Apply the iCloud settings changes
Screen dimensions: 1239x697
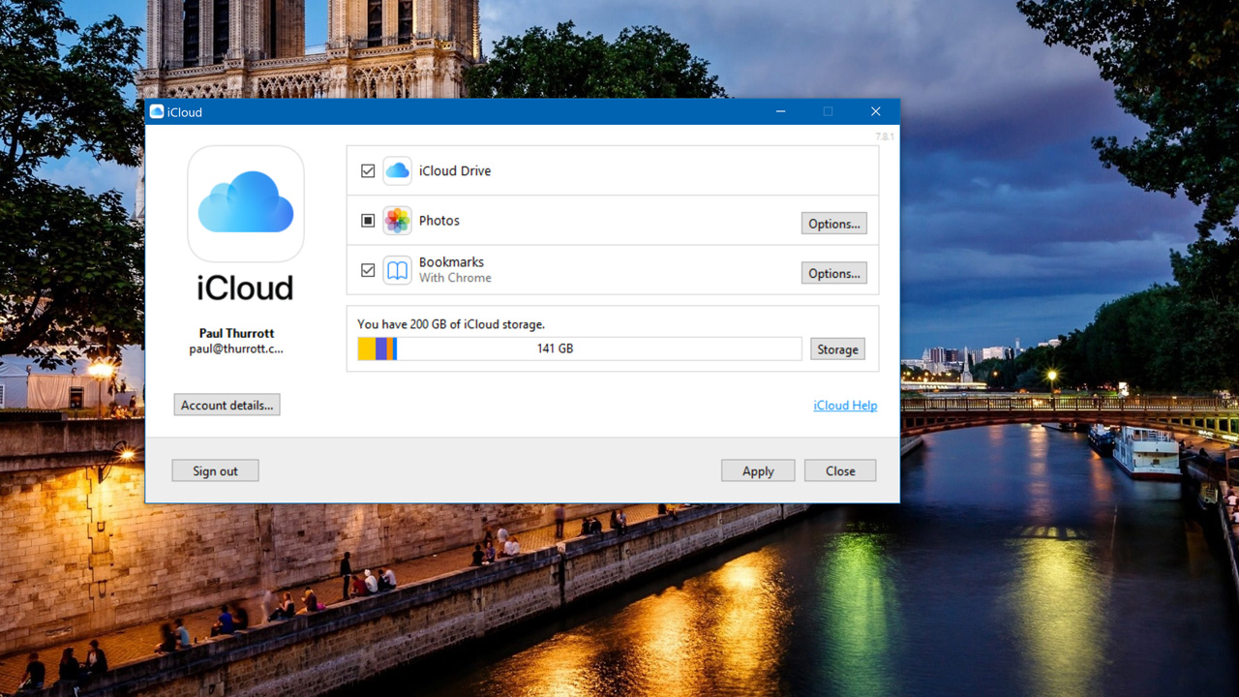758,471
